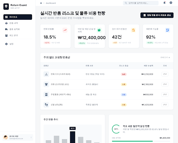The width and height of the screenshot is (178, 143).
Task: Click the 사이즈 불일치 return reason cell
Action: click(x=92, y=84)
